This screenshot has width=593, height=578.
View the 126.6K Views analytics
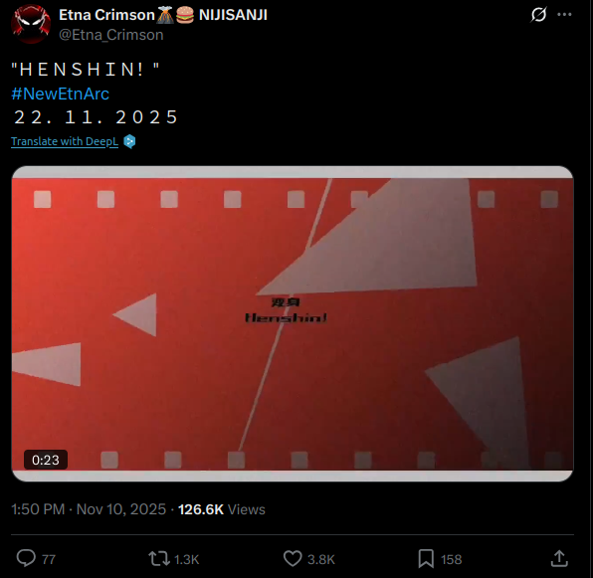pyautogui.click(x=222, y=509)
